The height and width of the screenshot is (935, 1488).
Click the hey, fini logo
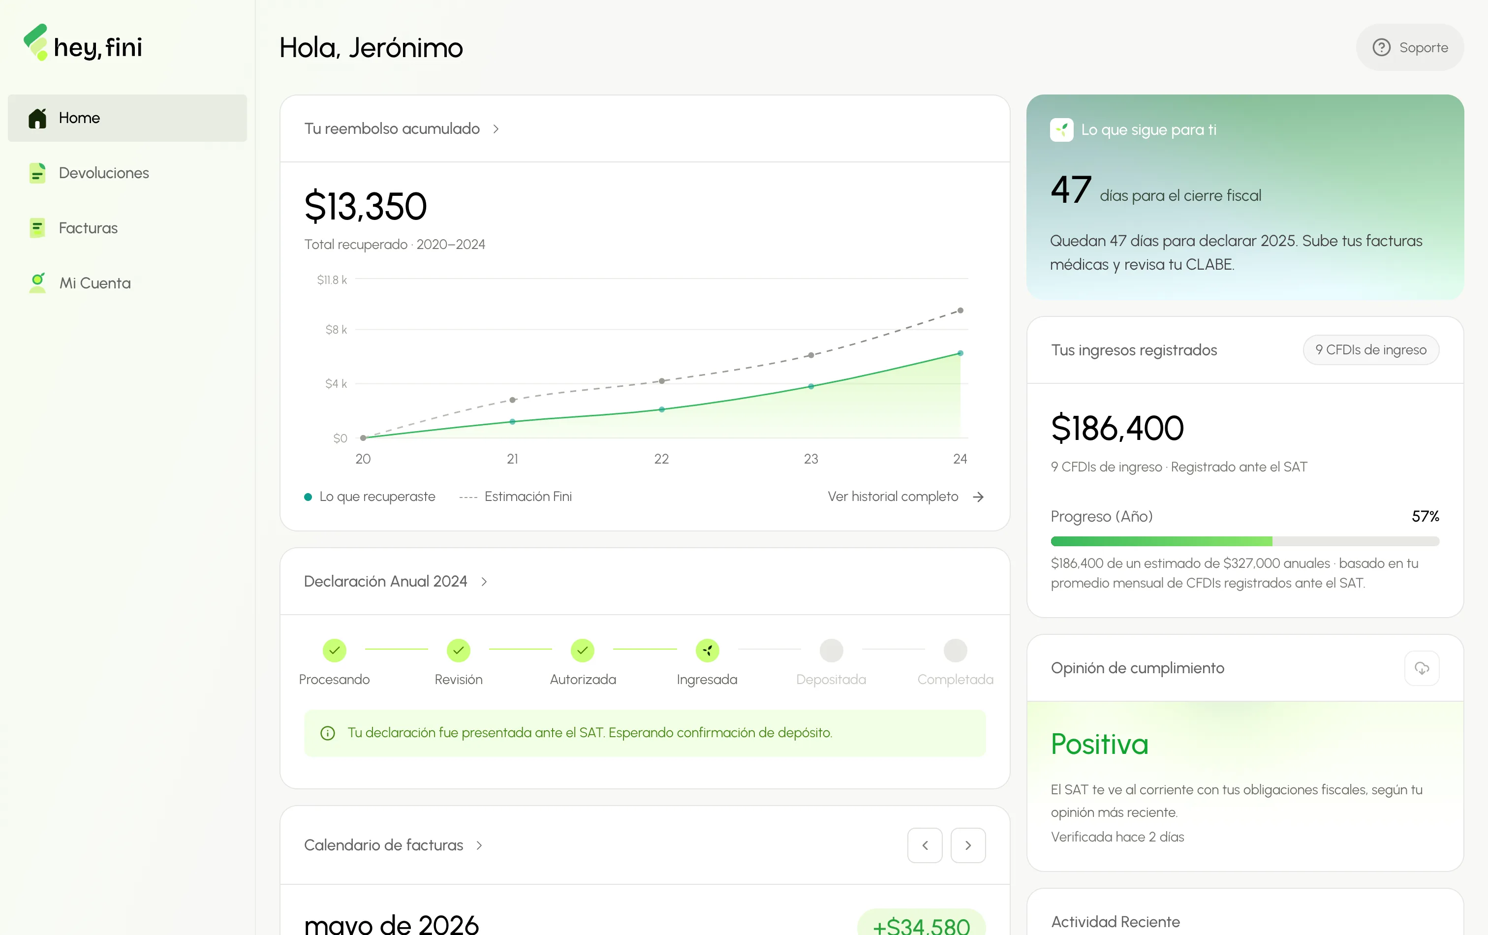83,43
